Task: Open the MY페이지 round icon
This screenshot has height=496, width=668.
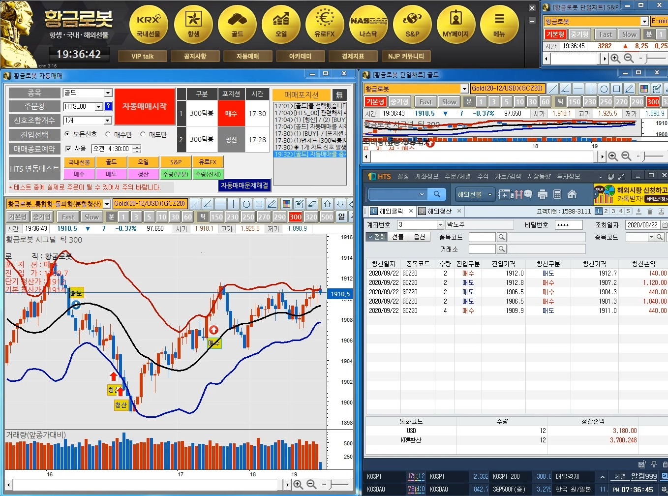Action: (456, 24)
